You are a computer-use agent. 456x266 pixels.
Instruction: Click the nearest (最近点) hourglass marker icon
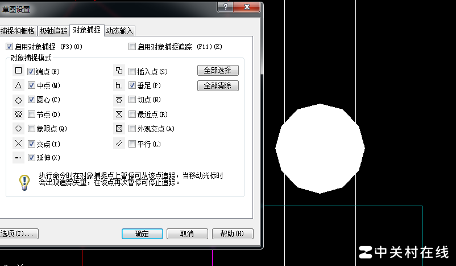pyautogui.click(x=119, y=114)
